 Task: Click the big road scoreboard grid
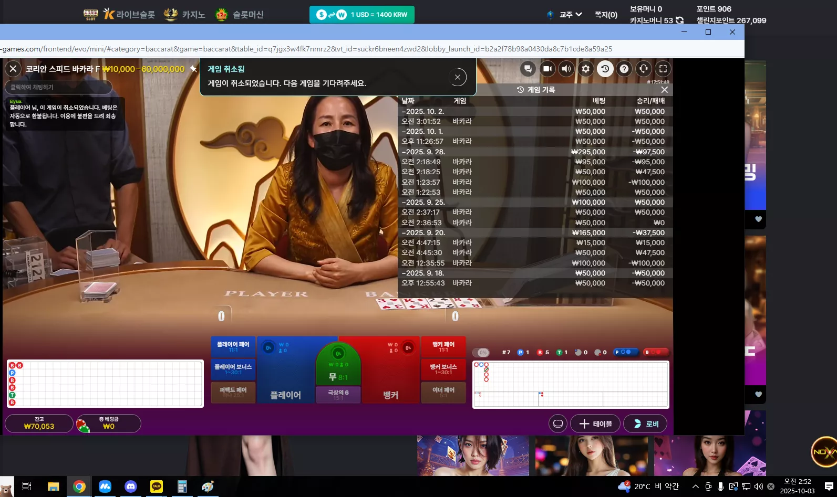click(571, 376)
